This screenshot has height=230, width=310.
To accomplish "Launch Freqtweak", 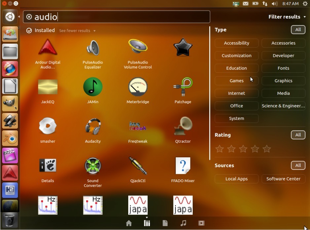I will (138, 130).
